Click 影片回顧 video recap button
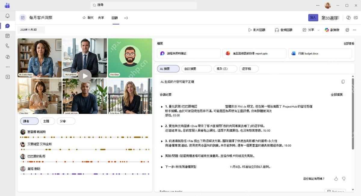Screen dimensions: 361x196 click(x=257, y=30)
